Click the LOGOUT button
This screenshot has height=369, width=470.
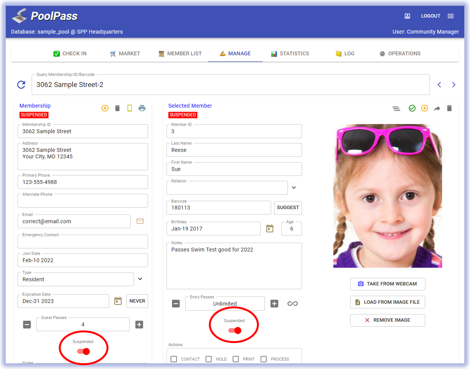click(x=431, y=16)
